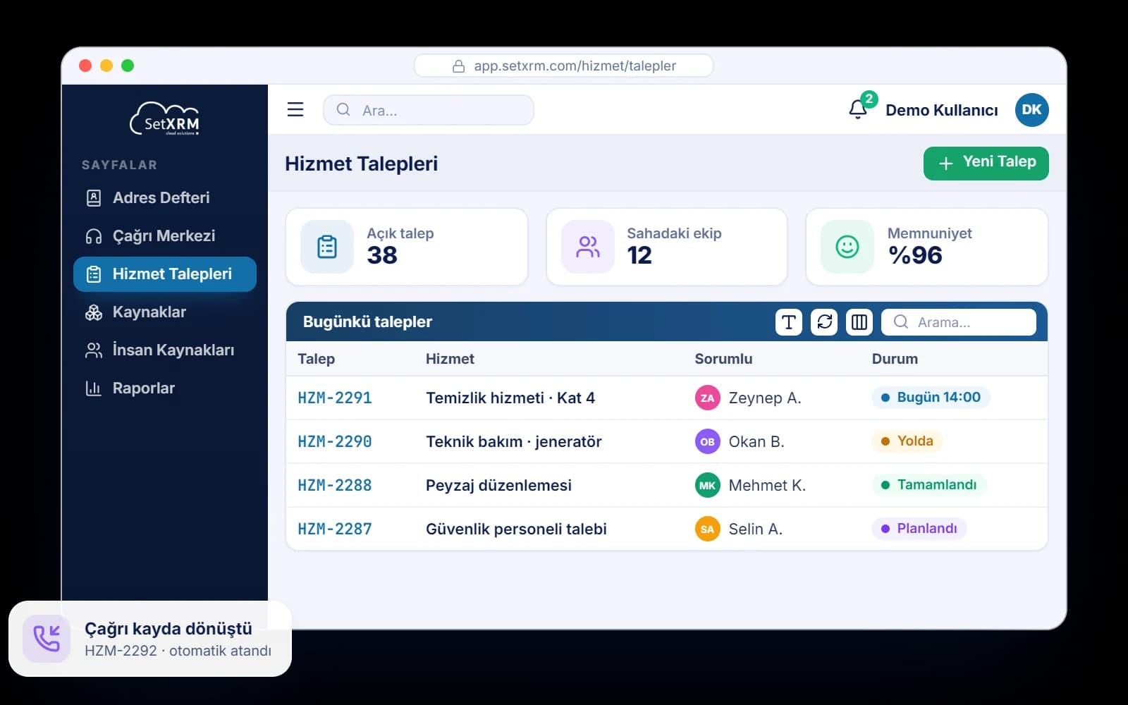Screen dimensions: 1128x705
Task: Click the Sahadaki ekip people icon
Action: tap(588, 247)
